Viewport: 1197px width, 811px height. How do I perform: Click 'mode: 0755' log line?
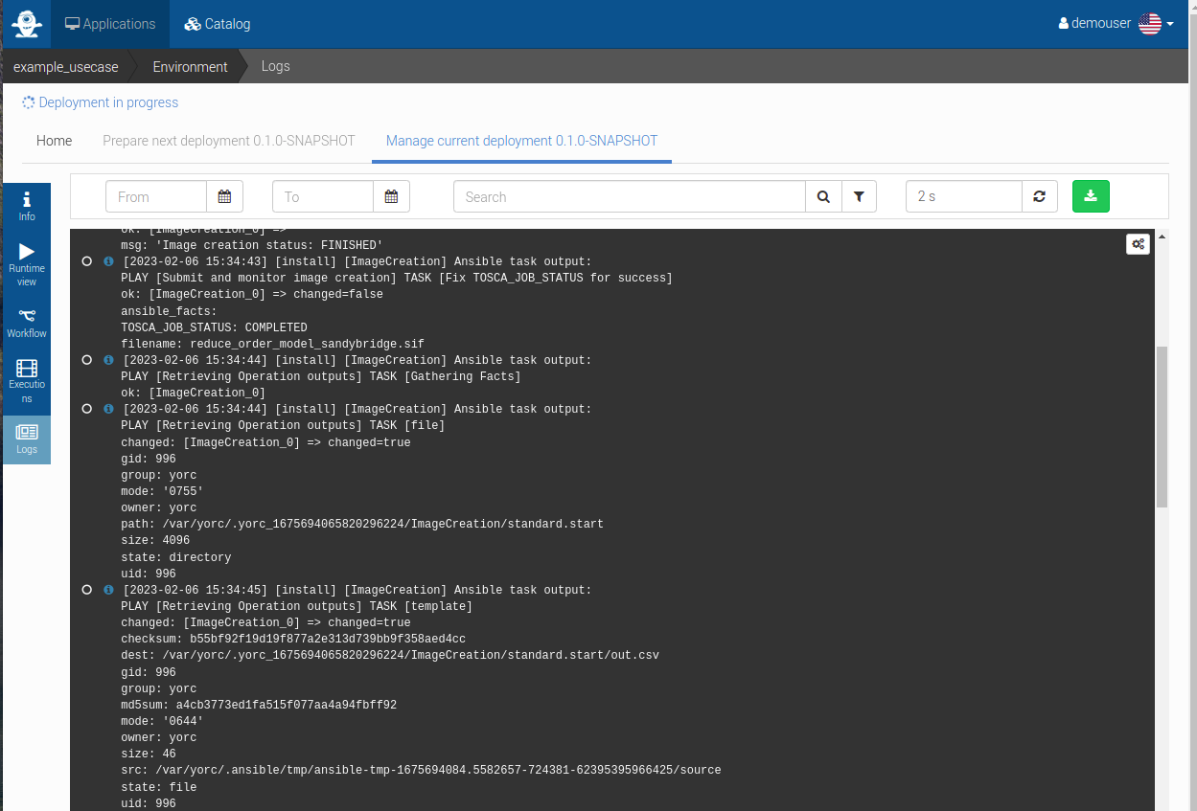point(162,491)
